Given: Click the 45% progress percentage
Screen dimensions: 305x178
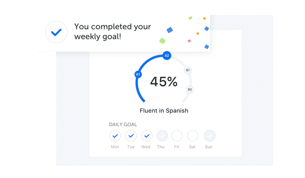Looking at the screenshot, I should [x=164, y=82].
